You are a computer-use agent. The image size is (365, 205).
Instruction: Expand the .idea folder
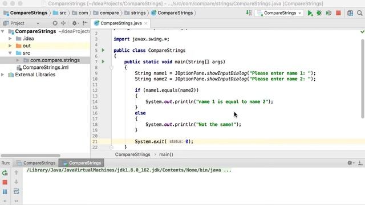coord(10,39)
